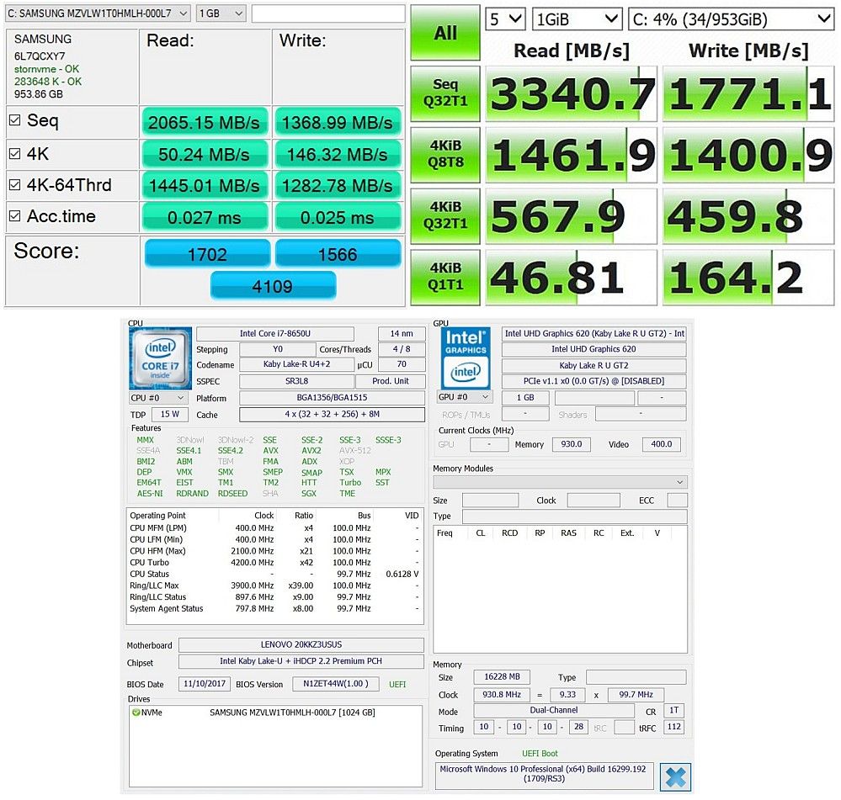Click the 4K write value 146.32 MB/s

click(338, 155)
